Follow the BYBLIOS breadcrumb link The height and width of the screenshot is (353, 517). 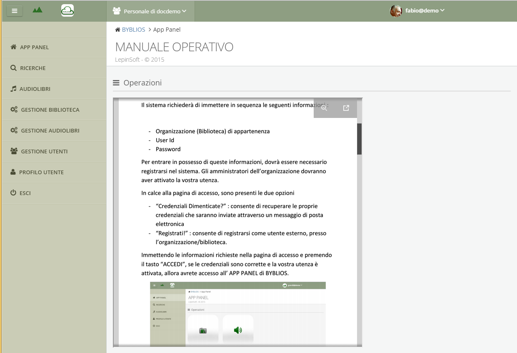point(133,30)
